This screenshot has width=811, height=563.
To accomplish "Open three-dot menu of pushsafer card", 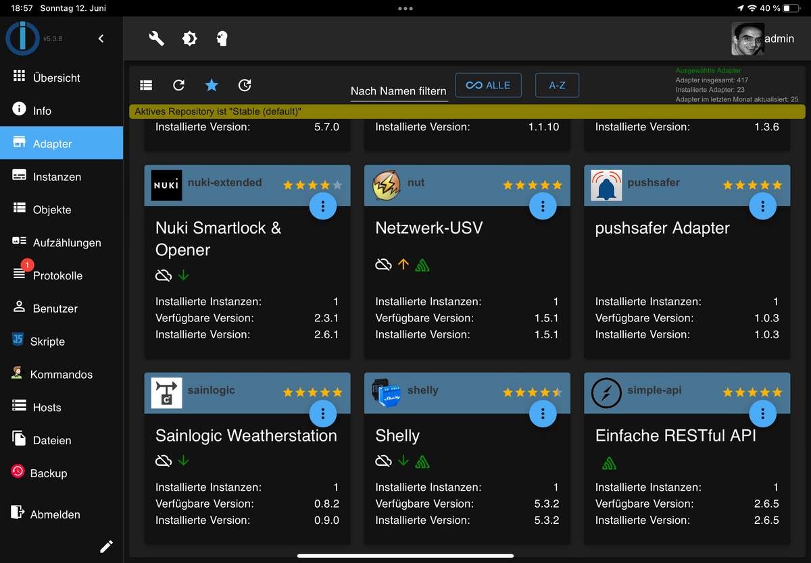I will tap(763, 206).
